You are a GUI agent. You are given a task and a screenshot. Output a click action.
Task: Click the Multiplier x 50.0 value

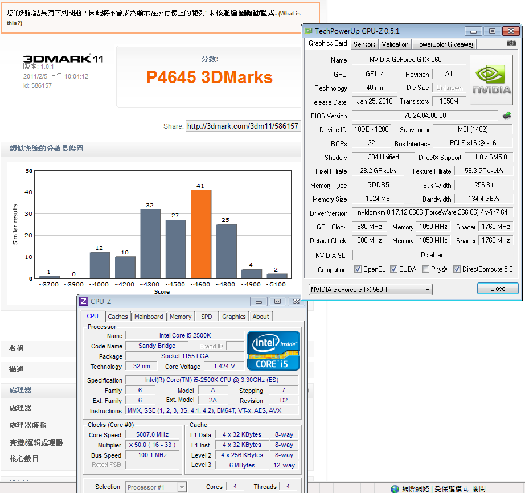tap(153, 445)
